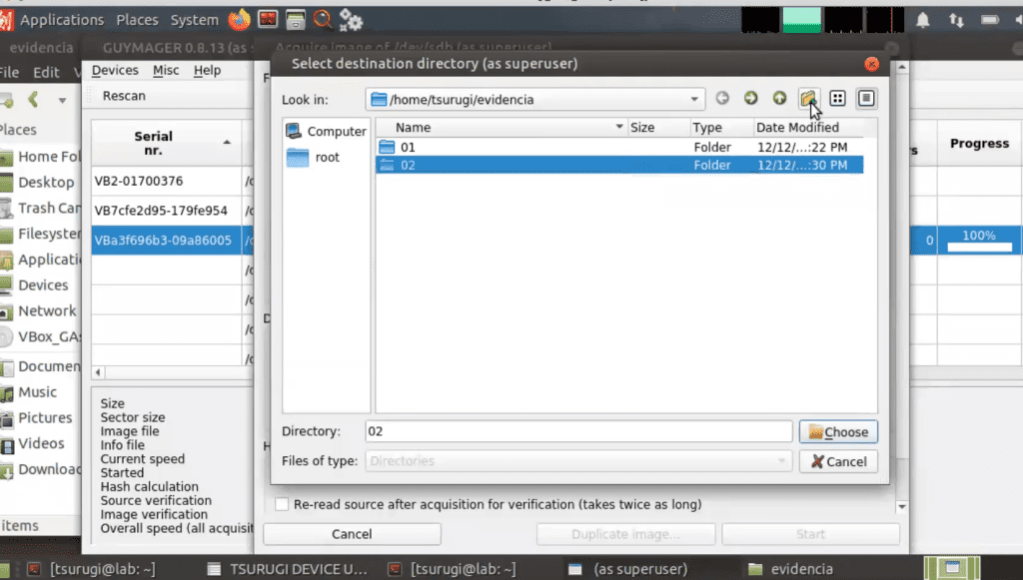Screen dimensions: 1023x580
Task: Sort file list by Size column
Action: click(657, 127)
